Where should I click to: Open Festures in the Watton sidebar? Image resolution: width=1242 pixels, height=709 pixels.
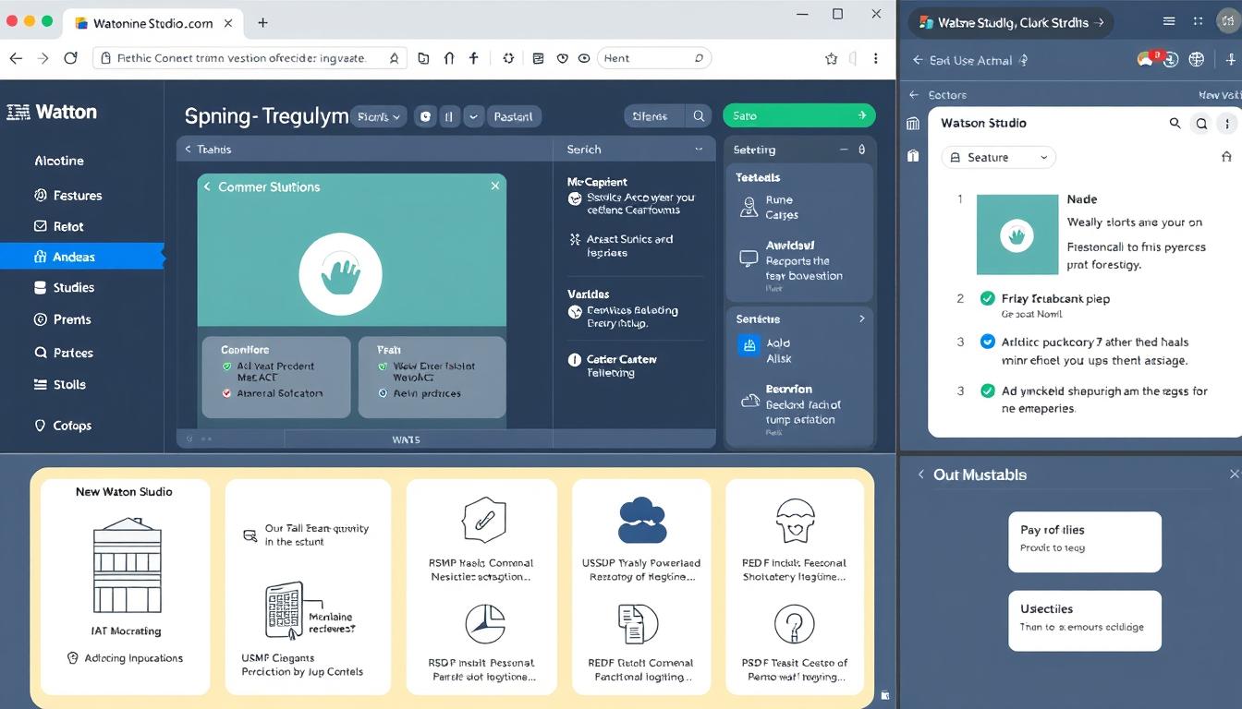tap(78, 195)
